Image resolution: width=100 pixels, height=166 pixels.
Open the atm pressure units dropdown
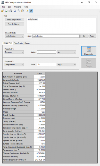pos(66,52)
